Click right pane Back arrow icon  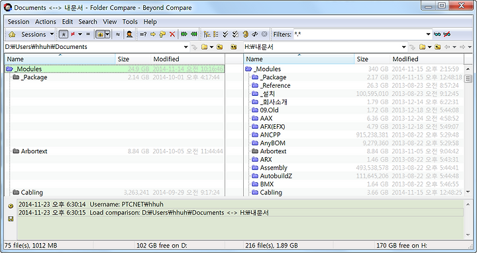pyautogui.click(x=447, y=47)
